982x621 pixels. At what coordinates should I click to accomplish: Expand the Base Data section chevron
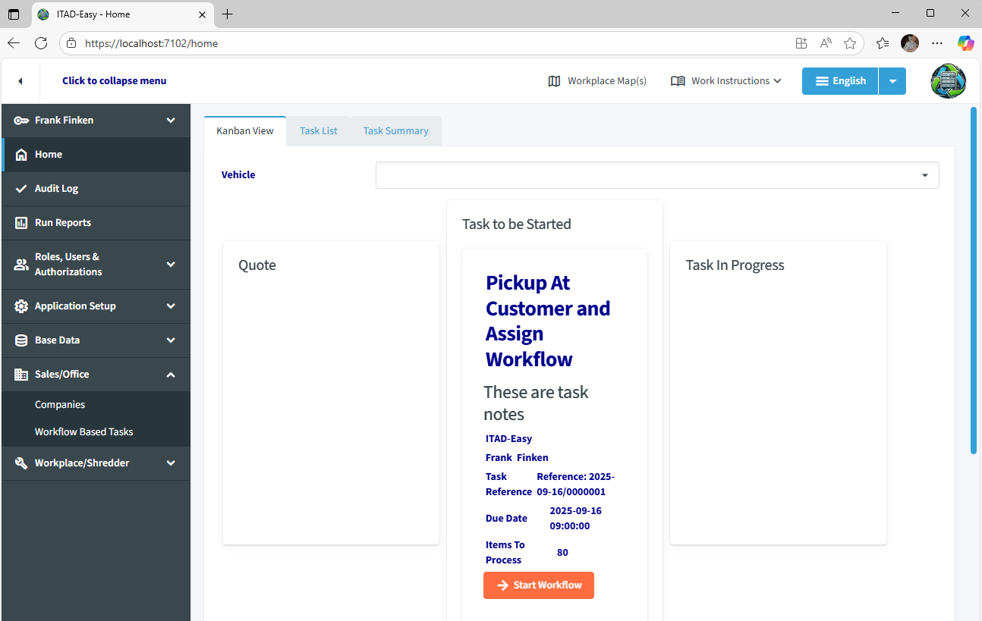pyautogui.click(x=171, y=340)
